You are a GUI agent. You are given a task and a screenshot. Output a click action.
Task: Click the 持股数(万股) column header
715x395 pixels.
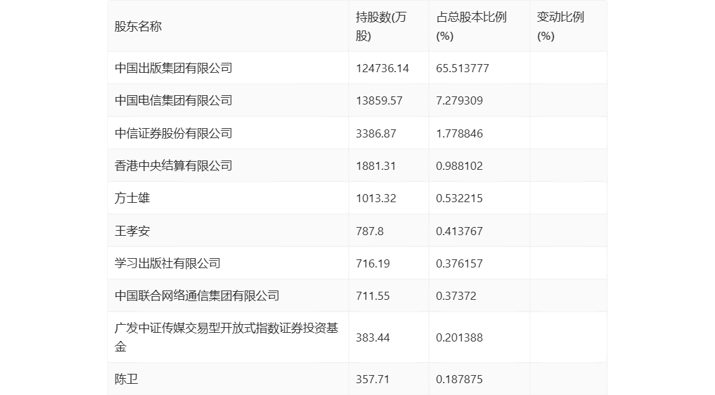[x=381, y=26]
